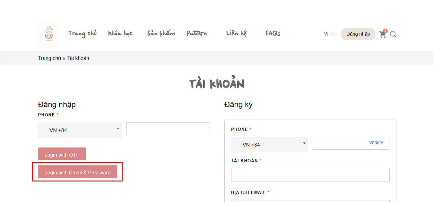Image resolution: width=434 pixels, height=202 pixels.
Task: Click the site logo in the header
Action: (49, 34)
